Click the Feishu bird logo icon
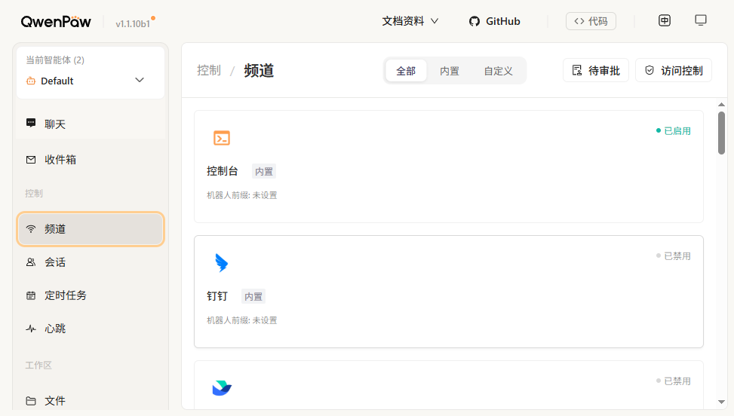 (222, 388)
